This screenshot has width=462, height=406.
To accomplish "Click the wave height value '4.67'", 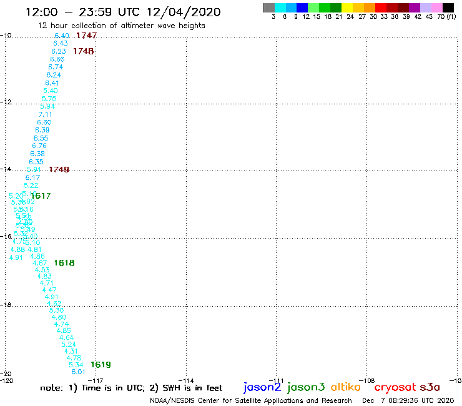I will click(x=39, y=263).
